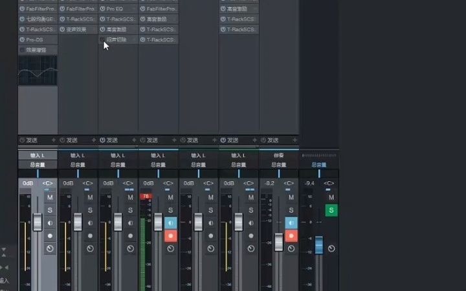Click the -9.4 volume value on master channel

[x=309, y=183]
